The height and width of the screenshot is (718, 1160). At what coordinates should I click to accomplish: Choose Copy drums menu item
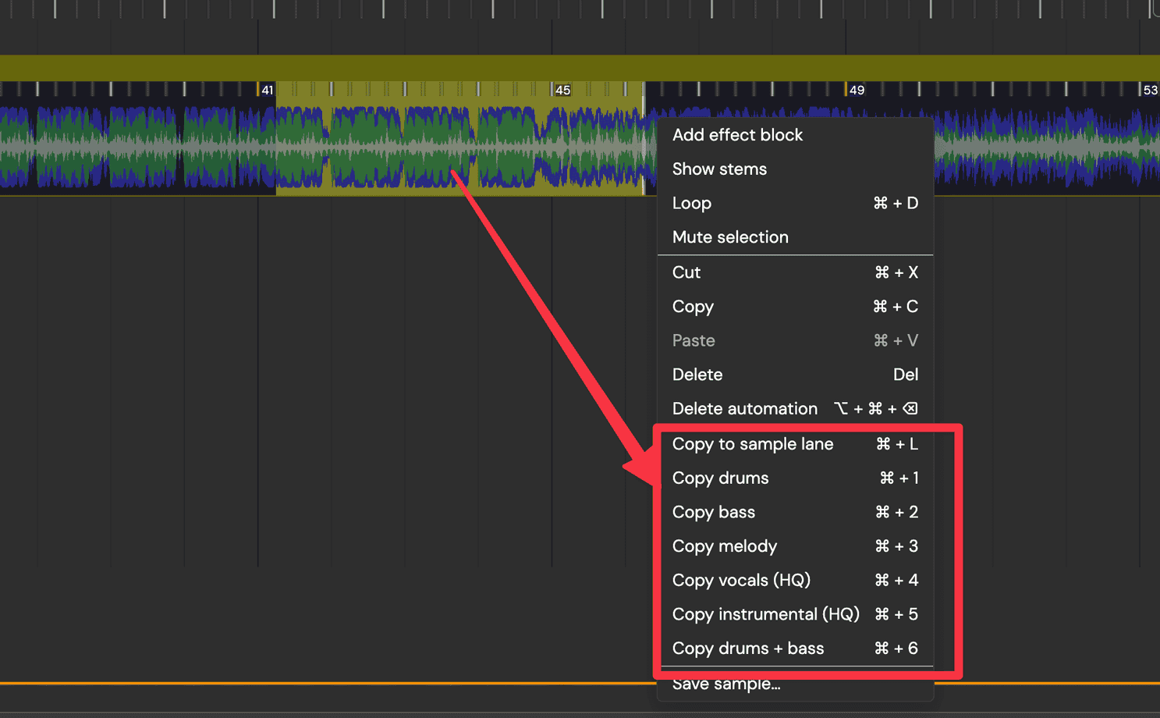coord(720,478)
